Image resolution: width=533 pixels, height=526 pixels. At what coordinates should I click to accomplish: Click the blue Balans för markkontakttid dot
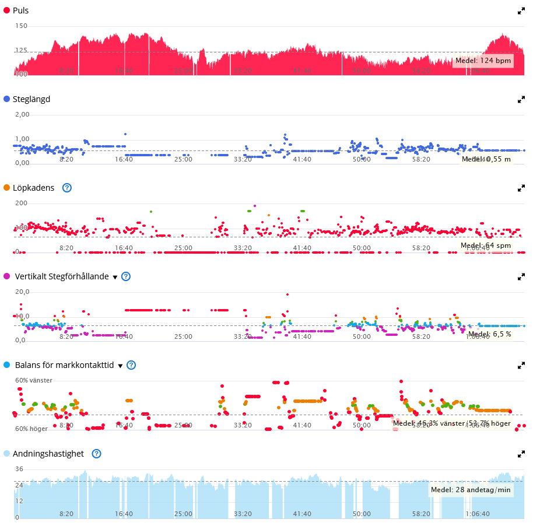tap(6, 365)
